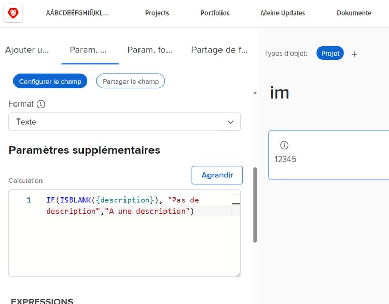Click the {description} token in the editor
389x304 pixels.
pyautogui.click(x=125, y=200)
